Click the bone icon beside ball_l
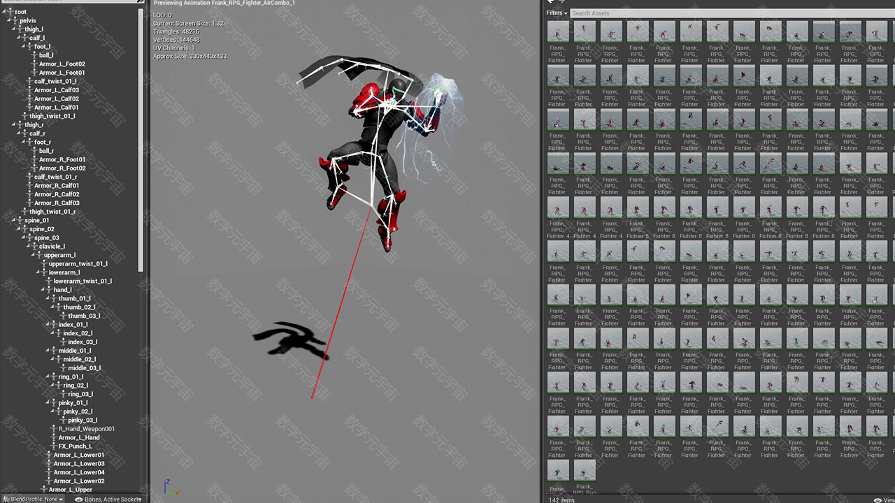The image size is (895, 503). [34, 55]
